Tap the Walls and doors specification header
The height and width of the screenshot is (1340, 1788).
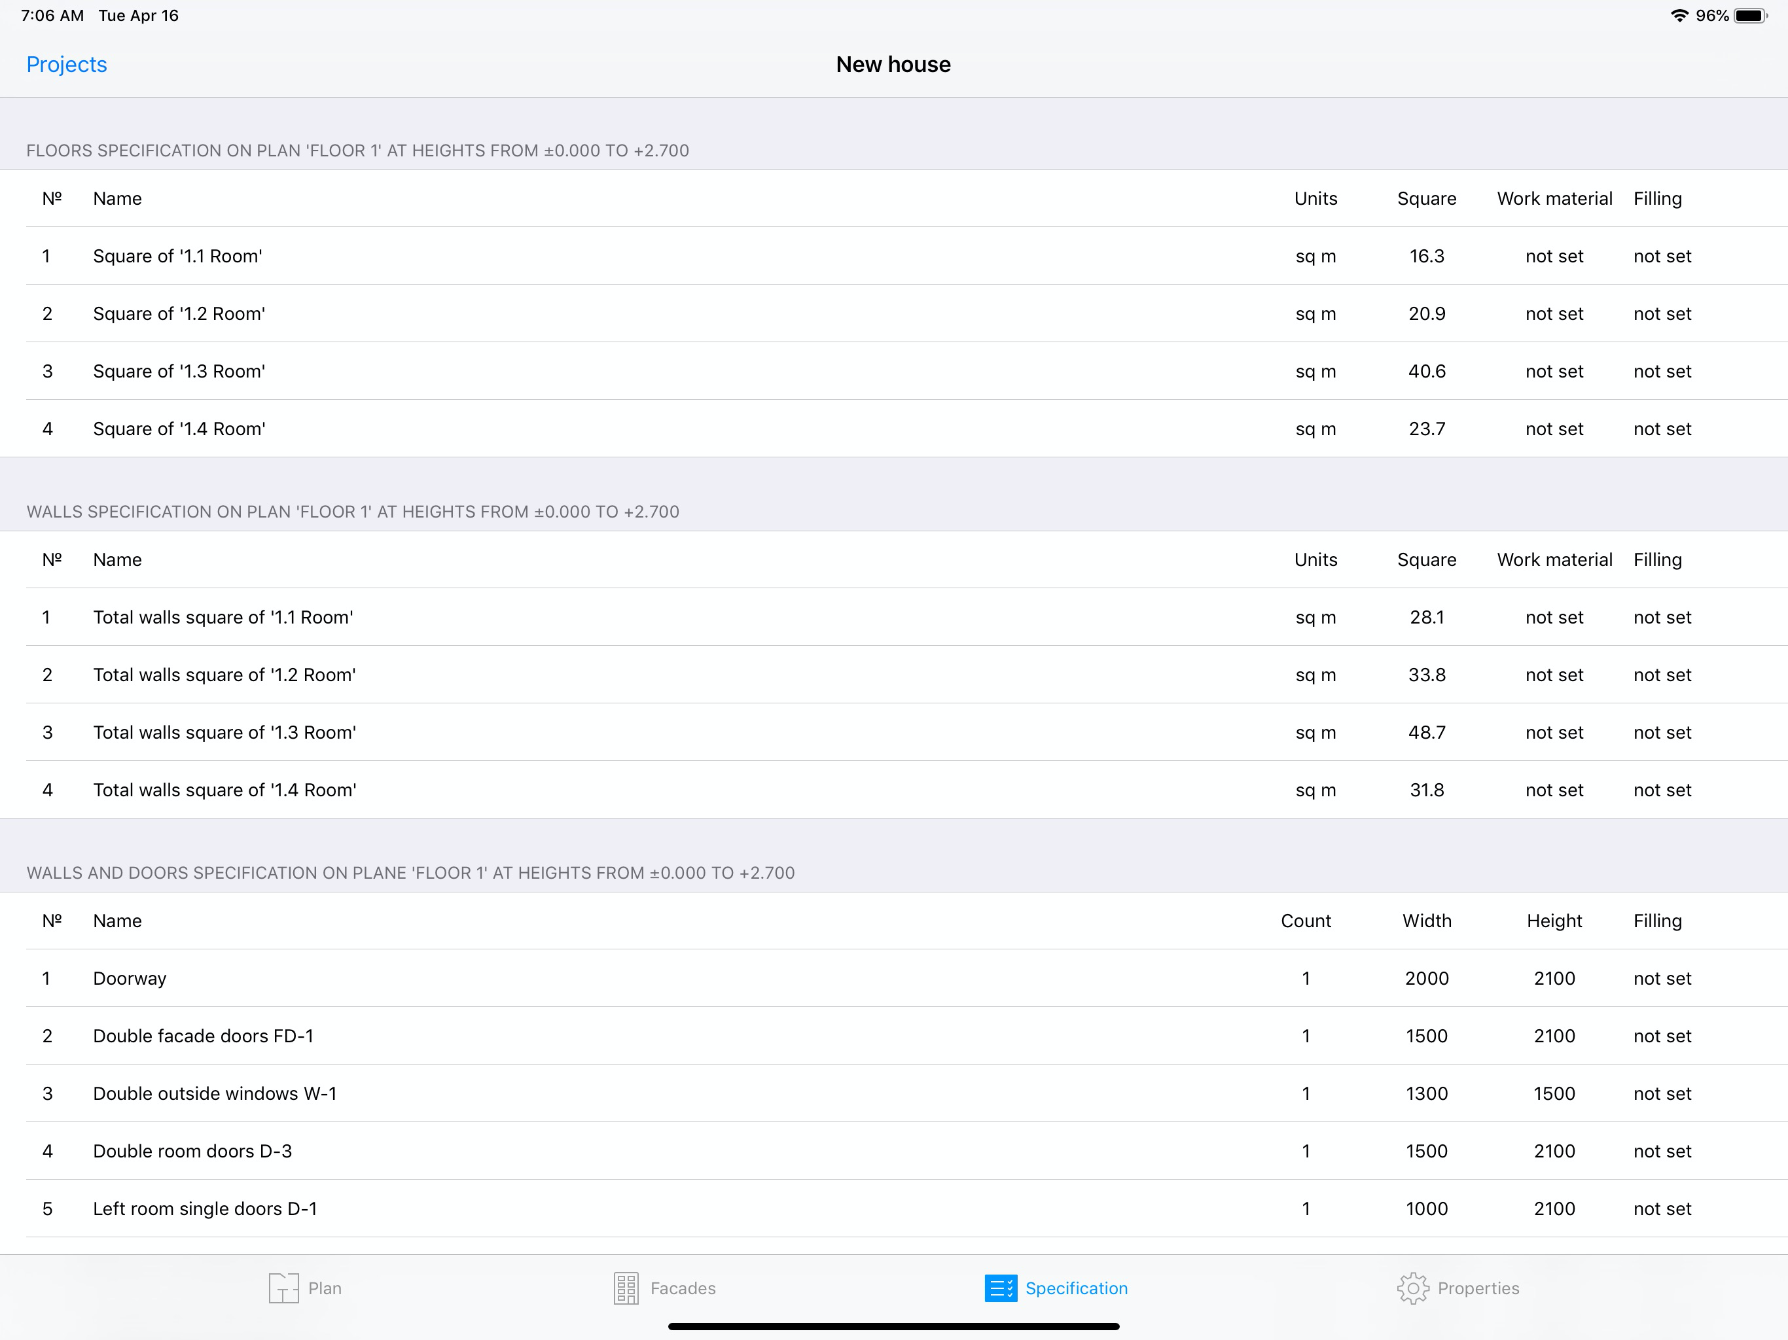(410, 873)
